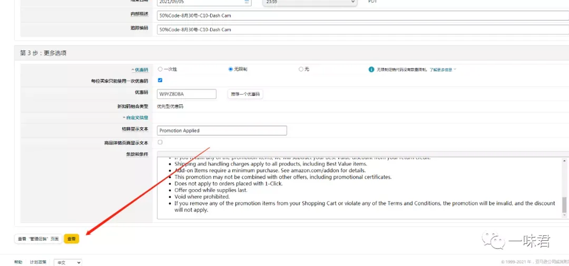Click inside the 条款和条件 text area
569x266 pixels.
pos(359,188)
